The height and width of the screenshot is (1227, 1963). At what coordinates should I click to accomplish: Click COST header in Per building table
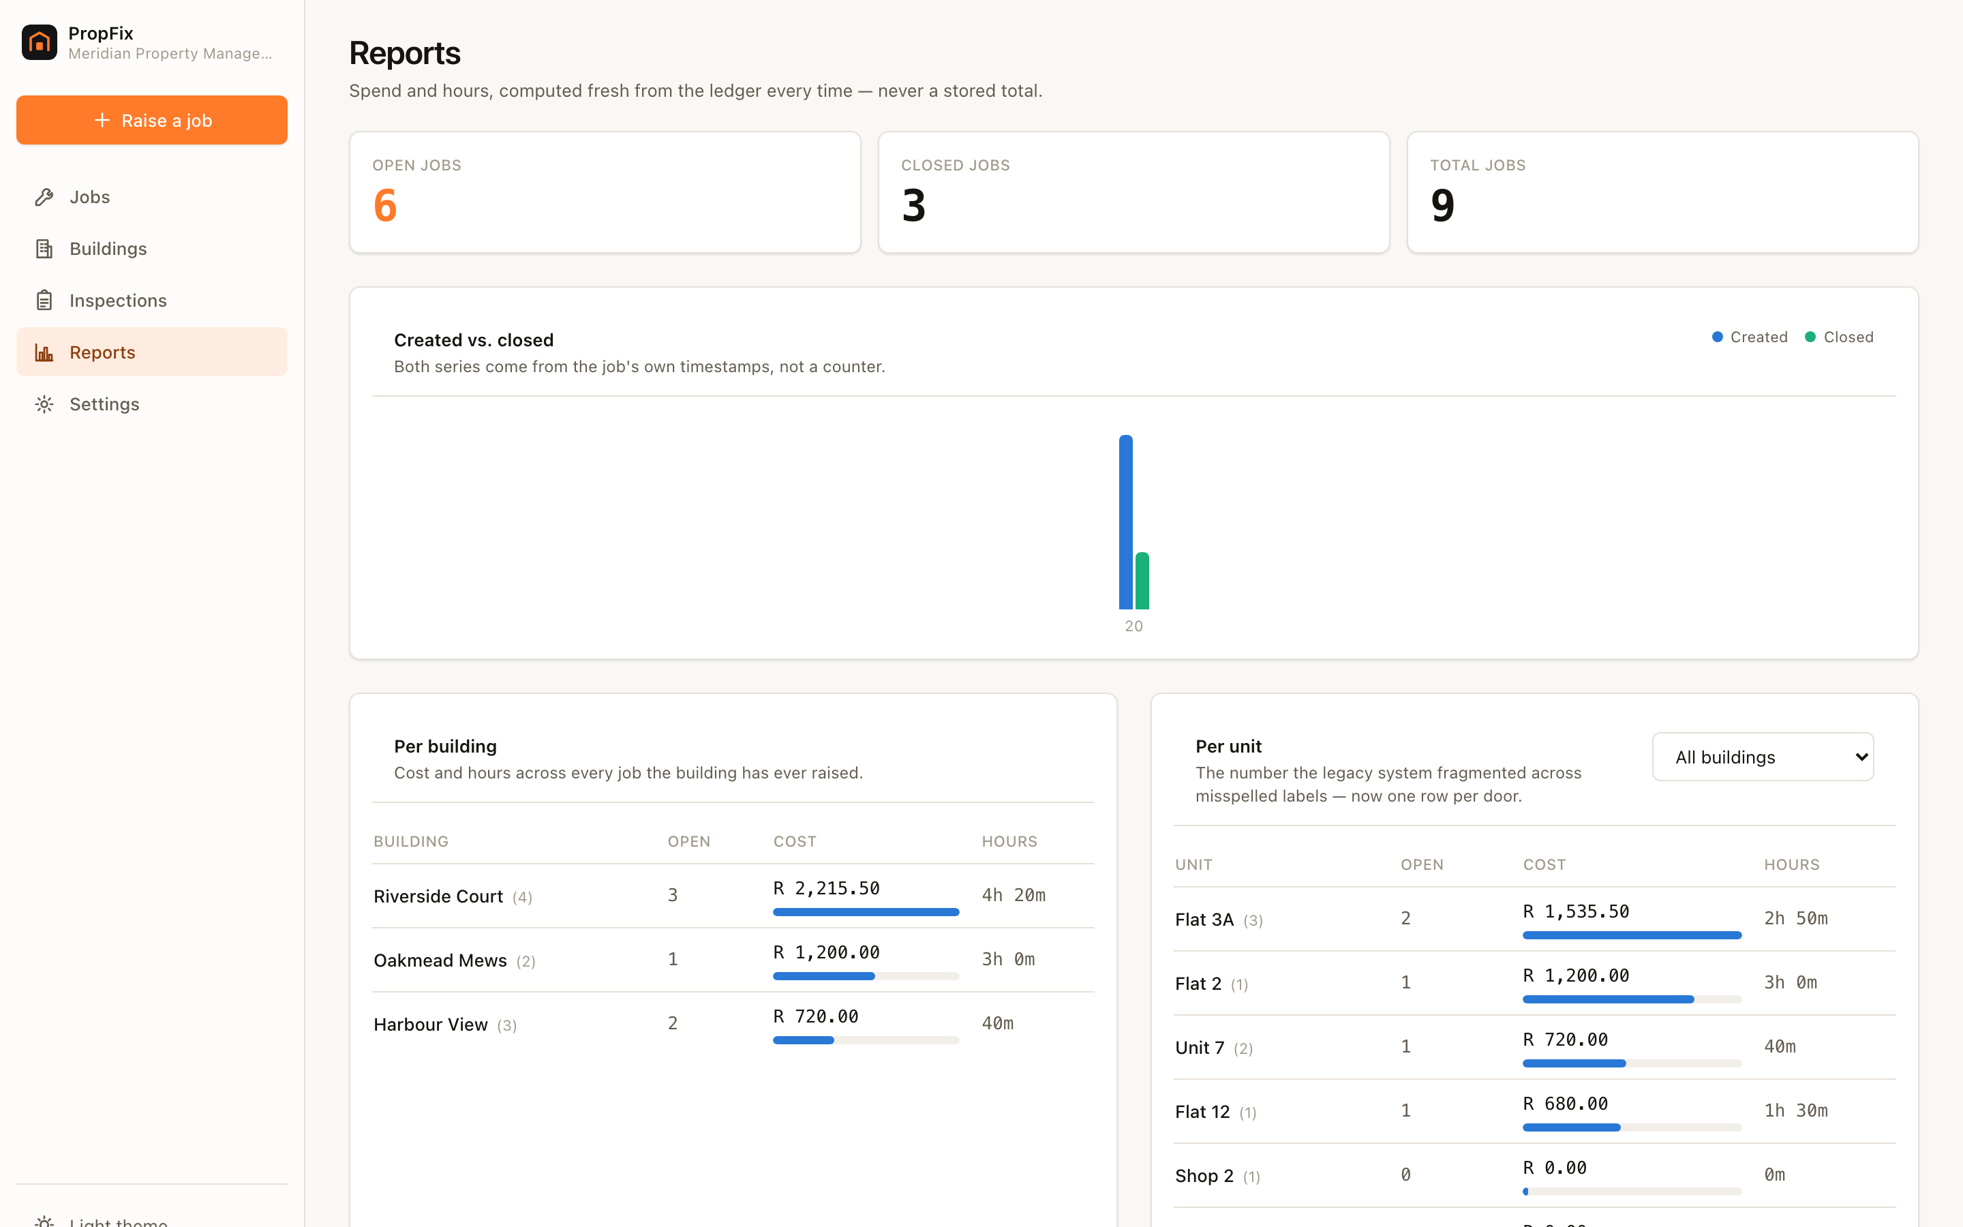795,842
